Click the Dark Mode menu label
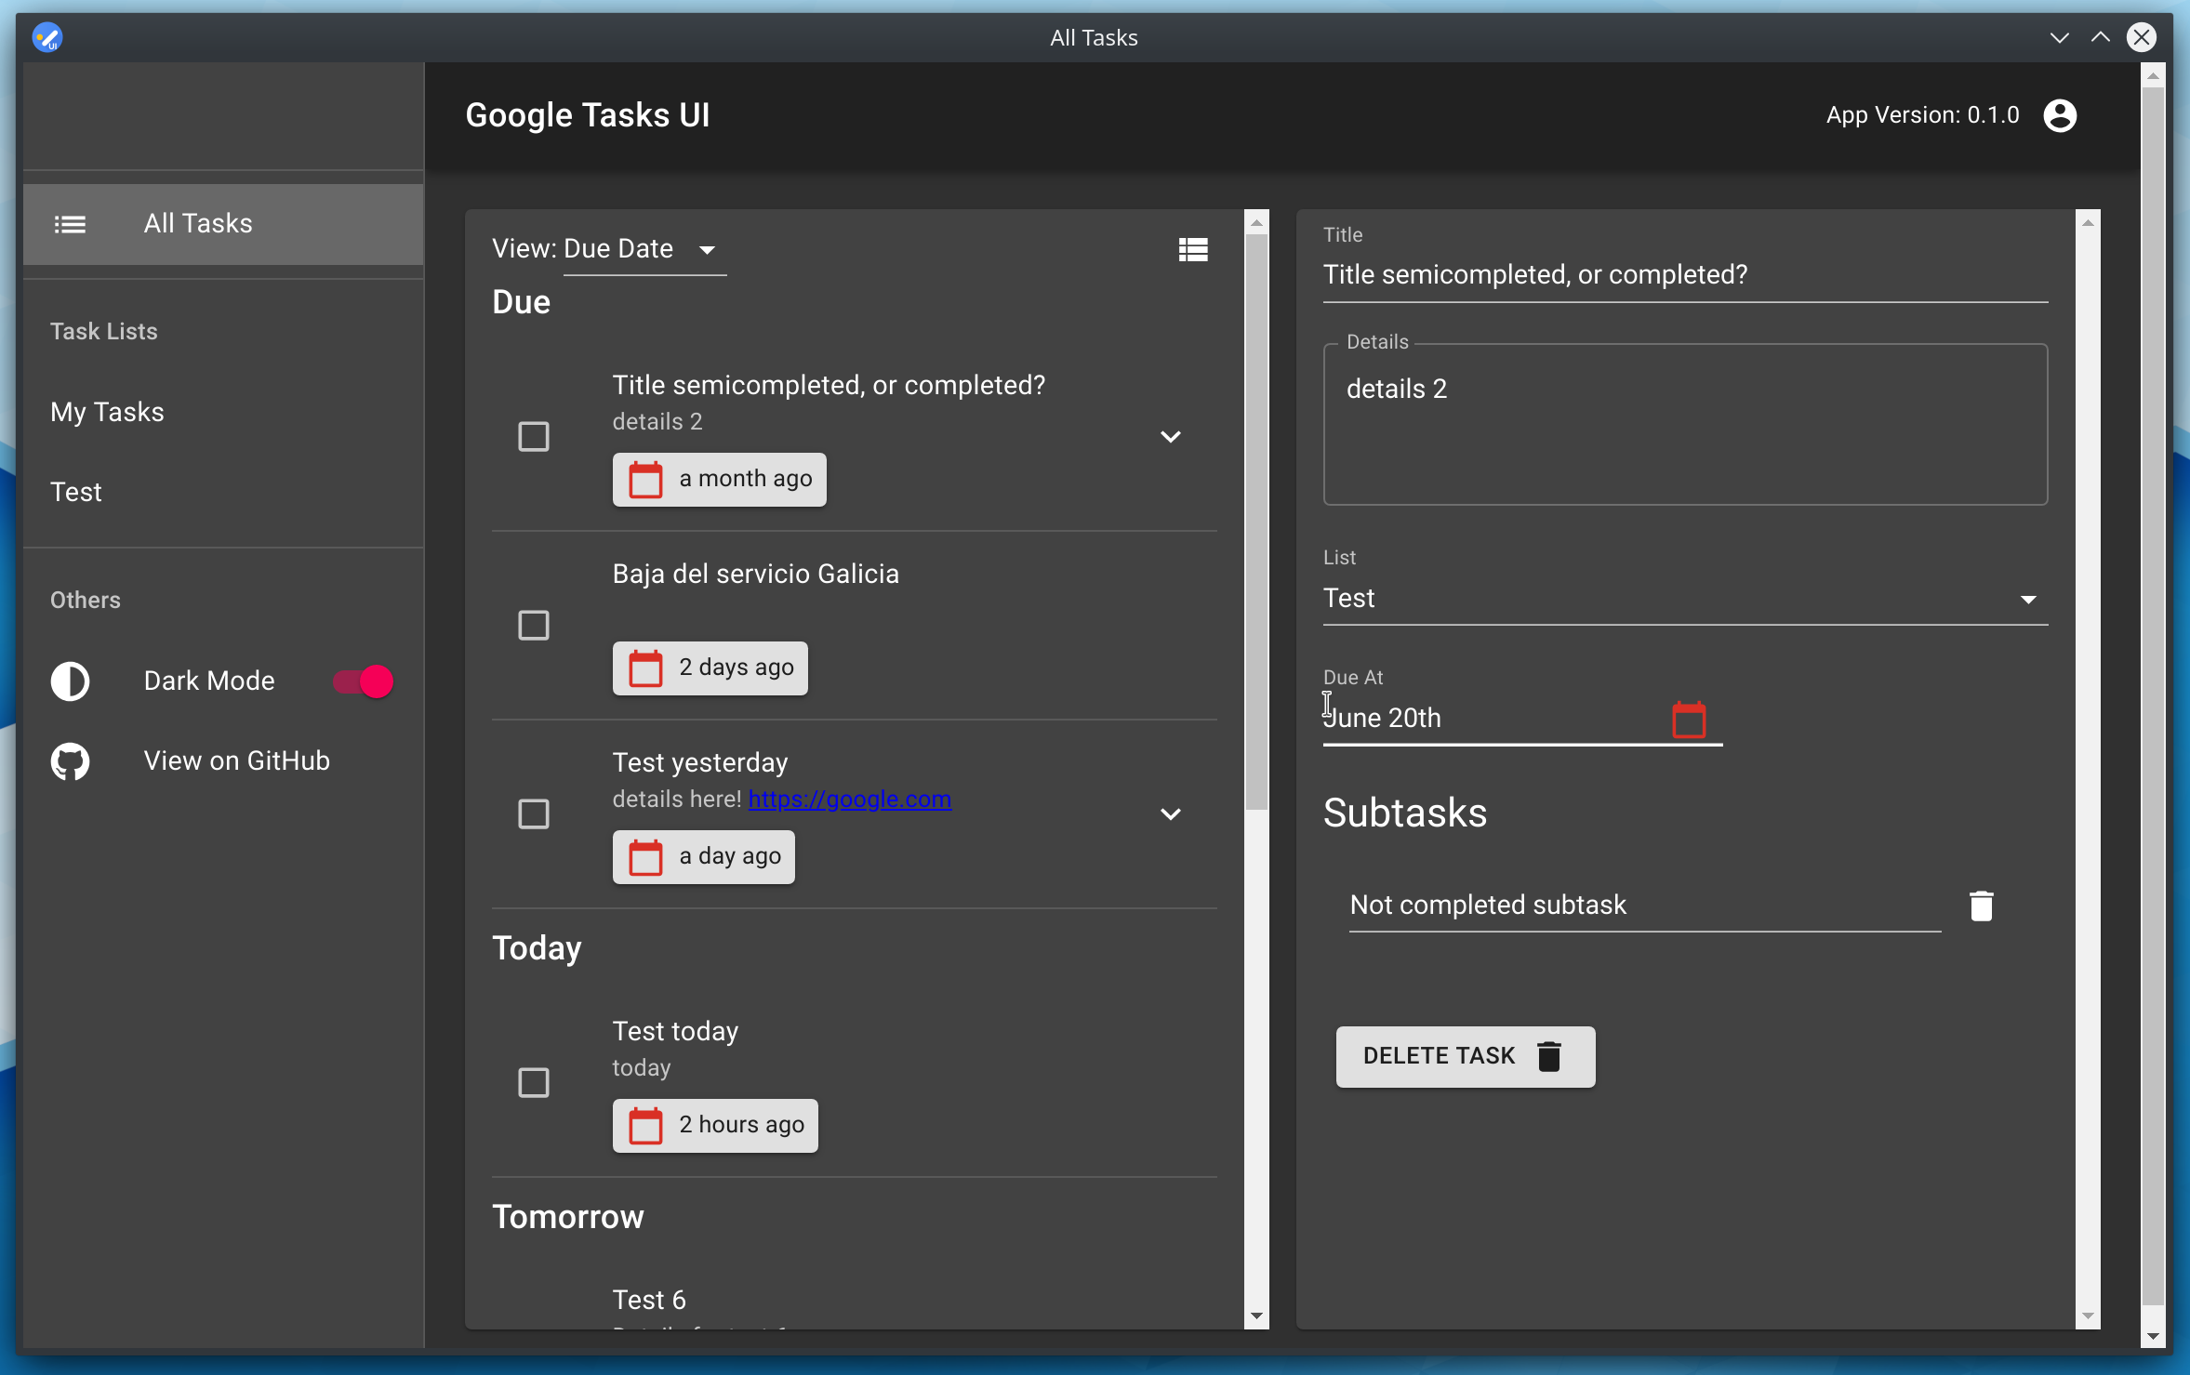The width and height of the screenshot is (2190, 1375). pyautogui.click(x=209, y=681)
